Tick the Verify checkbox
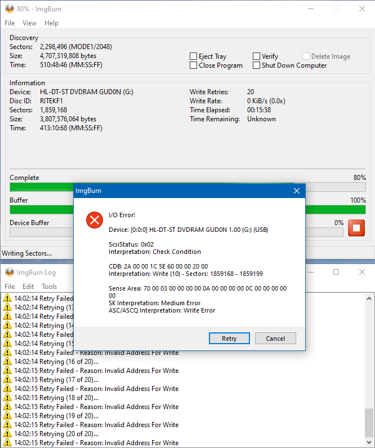 pyautogui.click(x=256, y=56)
